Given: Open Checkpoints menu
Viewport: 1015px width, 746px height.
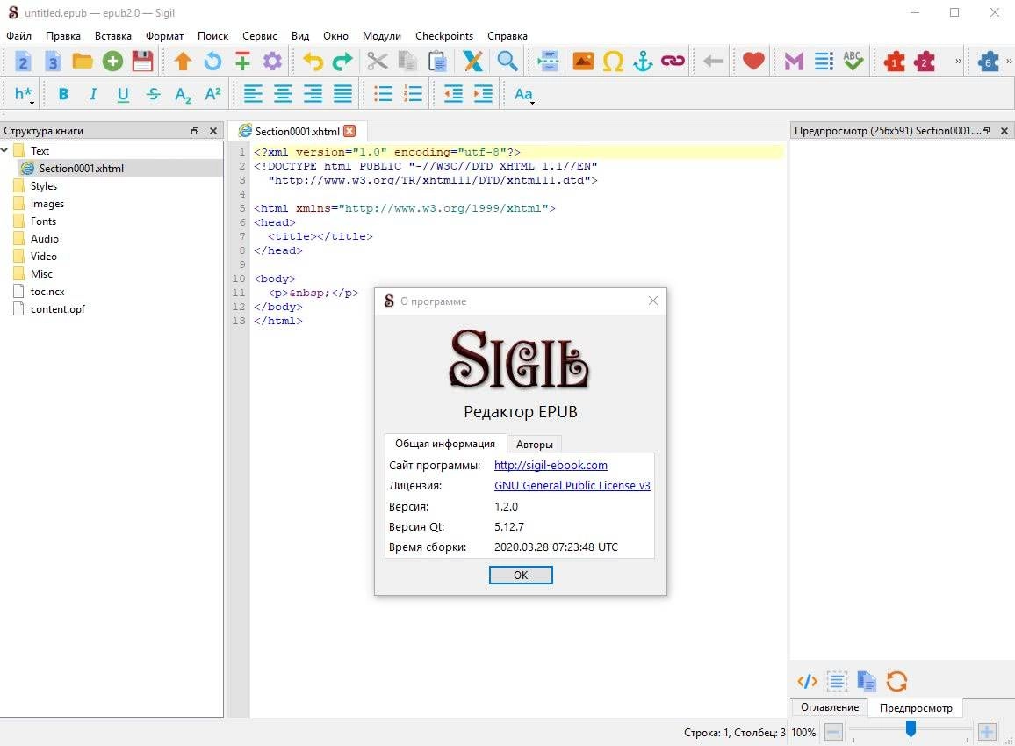Looking at the screenshot, I should 444,36.
